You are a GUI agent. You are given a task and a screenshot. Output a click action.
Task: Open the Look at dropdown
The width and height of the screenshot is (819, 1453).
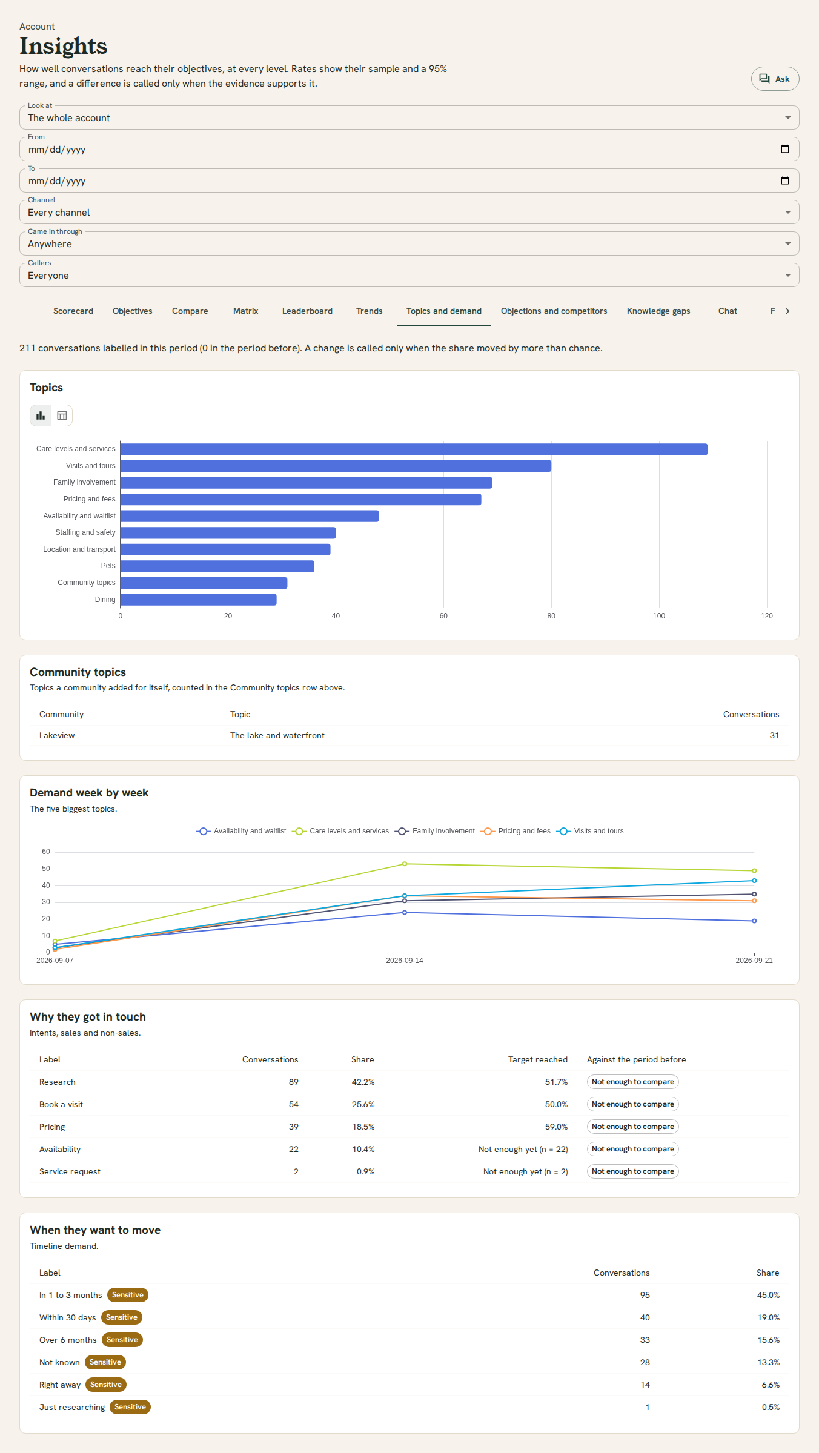pos(409,117)
